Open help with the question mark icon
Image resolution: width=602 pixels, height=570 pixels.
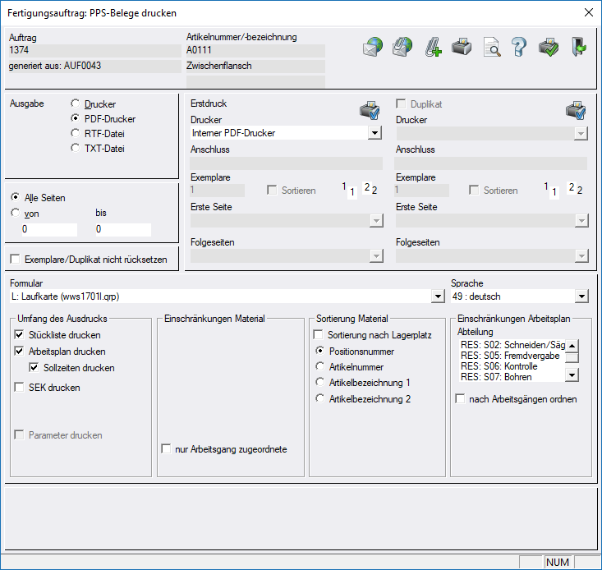pos(519,48)
